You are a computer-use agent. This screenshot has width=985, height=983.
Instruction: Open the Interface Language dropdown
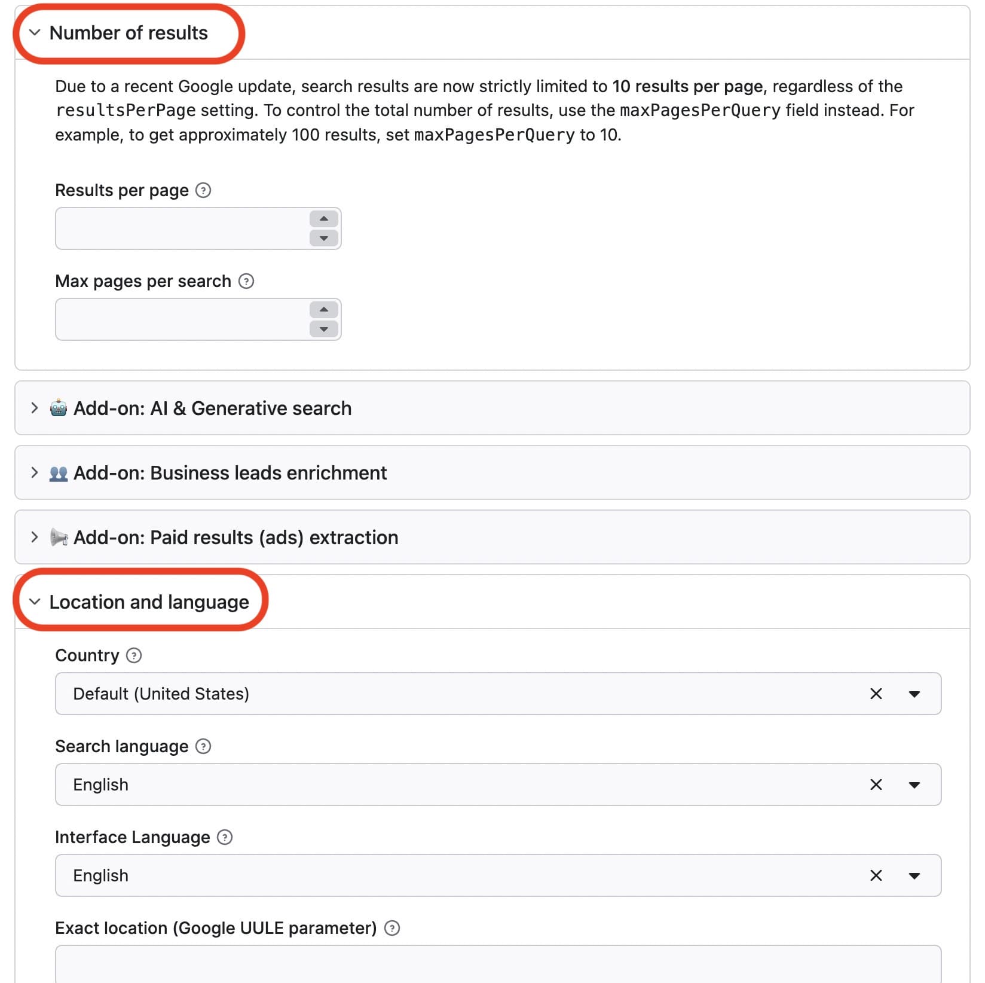[x=914, y=875]
